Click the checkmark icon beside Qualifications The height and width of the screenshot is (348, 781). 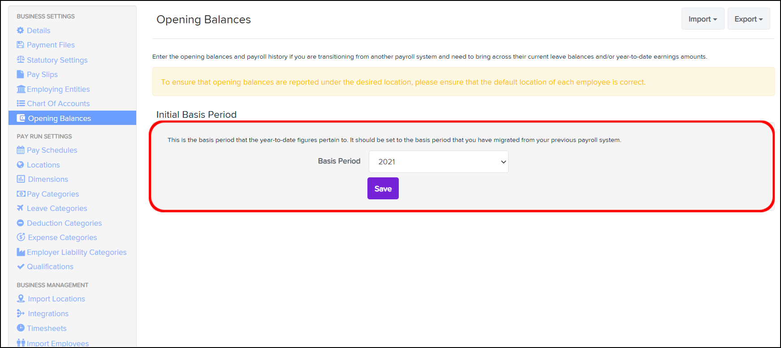coord(21,266)
